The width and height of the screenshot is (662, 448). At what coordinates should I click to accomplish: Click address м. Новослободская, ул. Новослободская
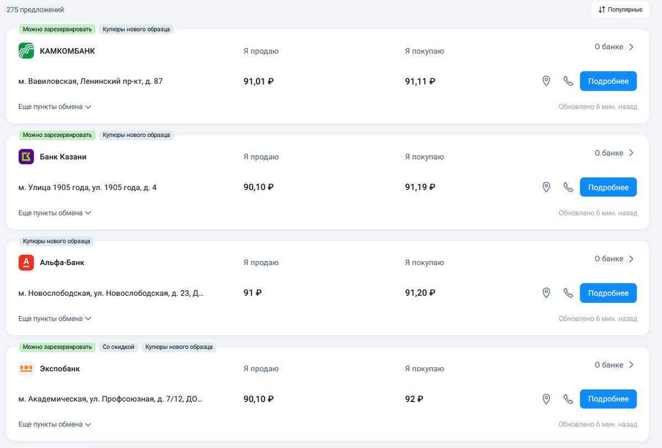111,293
